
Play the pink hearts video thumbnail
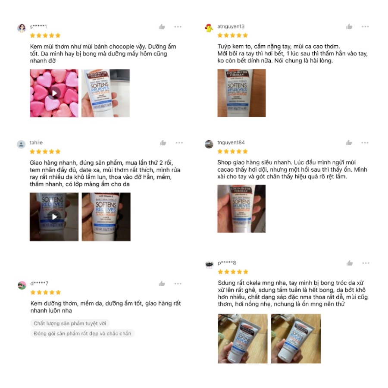pyautogui.click(x=54, y=93)
